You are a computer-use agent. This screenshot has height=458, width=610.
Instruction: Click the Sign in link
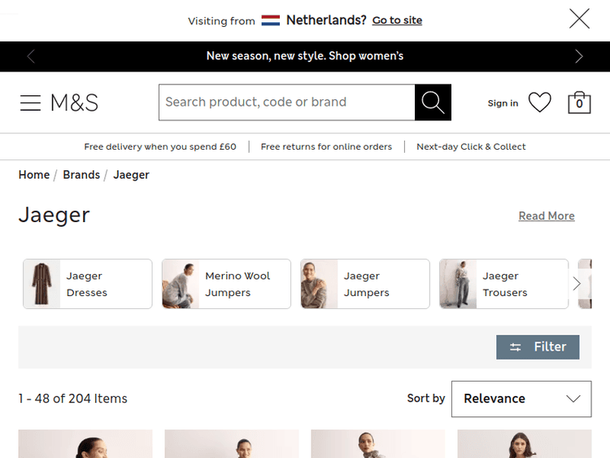coord(503,103)
